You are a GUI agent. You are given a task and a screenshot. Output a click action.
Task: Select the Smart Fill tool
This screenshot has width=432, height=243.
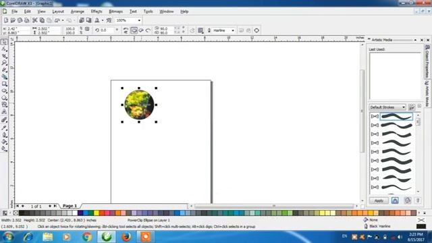4,77
